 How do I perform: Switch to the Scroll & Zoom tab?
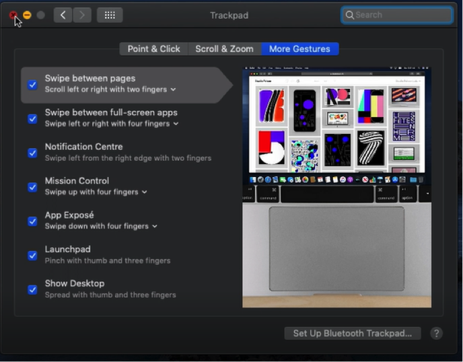(224, 48)
